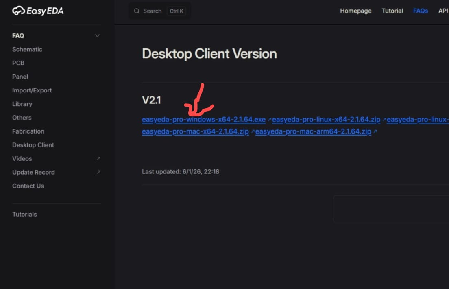The image size is (449, 289).
Task: Open the API navigation item
Action: pyautogui.click(x=443, y=11)
